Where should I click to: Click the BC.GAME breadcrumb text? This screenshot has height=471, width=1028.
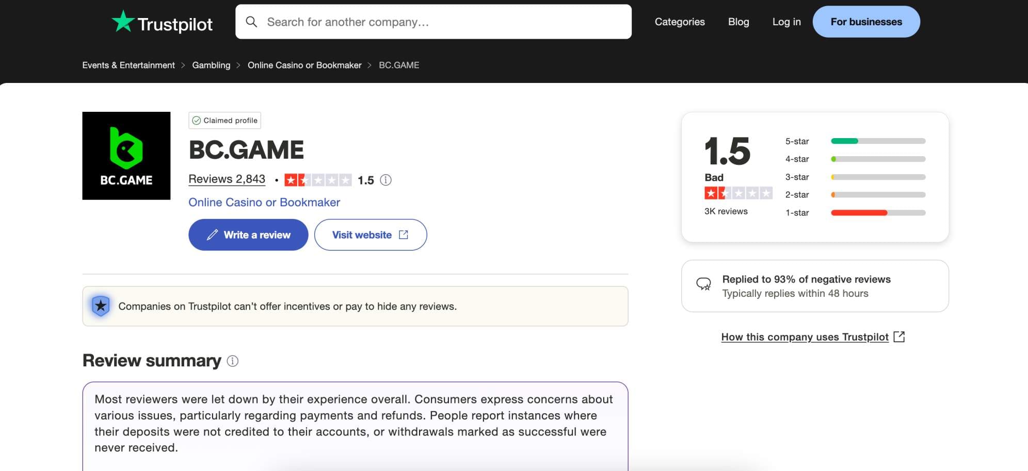click(399, 65)
